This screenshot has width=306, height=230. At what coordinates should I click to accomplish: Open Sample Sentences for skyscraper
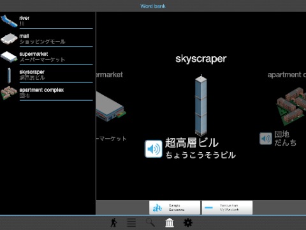[x=175, y=208]
